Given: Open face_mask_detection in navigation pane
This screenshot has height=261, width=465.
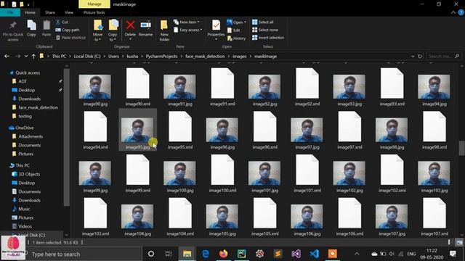Looking at the screenshot, I should (38, 107).
